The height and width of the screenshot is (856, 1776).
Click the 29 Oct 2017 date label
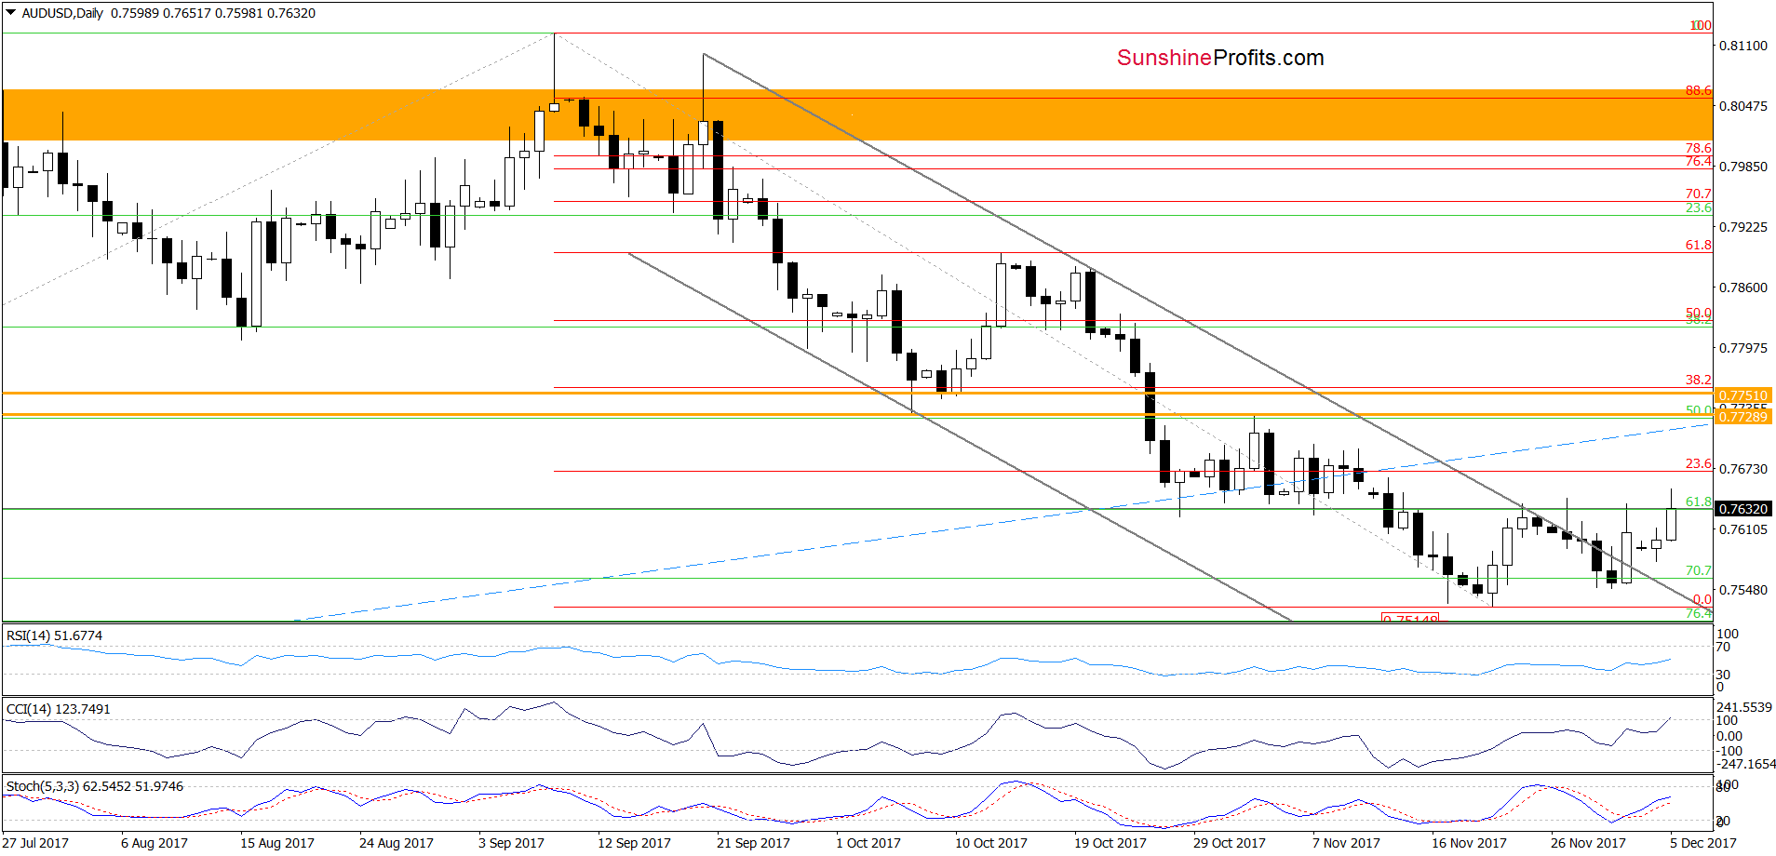tap(1230, 843)
